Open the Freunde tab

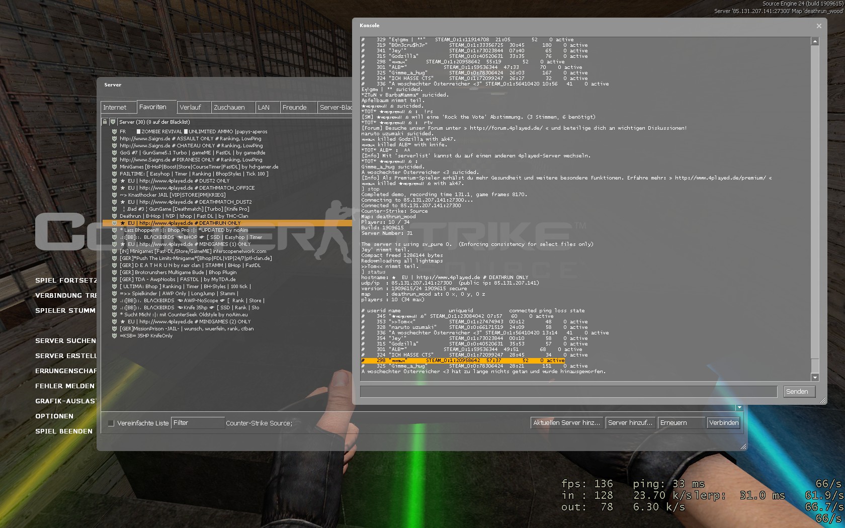point(298,107)
